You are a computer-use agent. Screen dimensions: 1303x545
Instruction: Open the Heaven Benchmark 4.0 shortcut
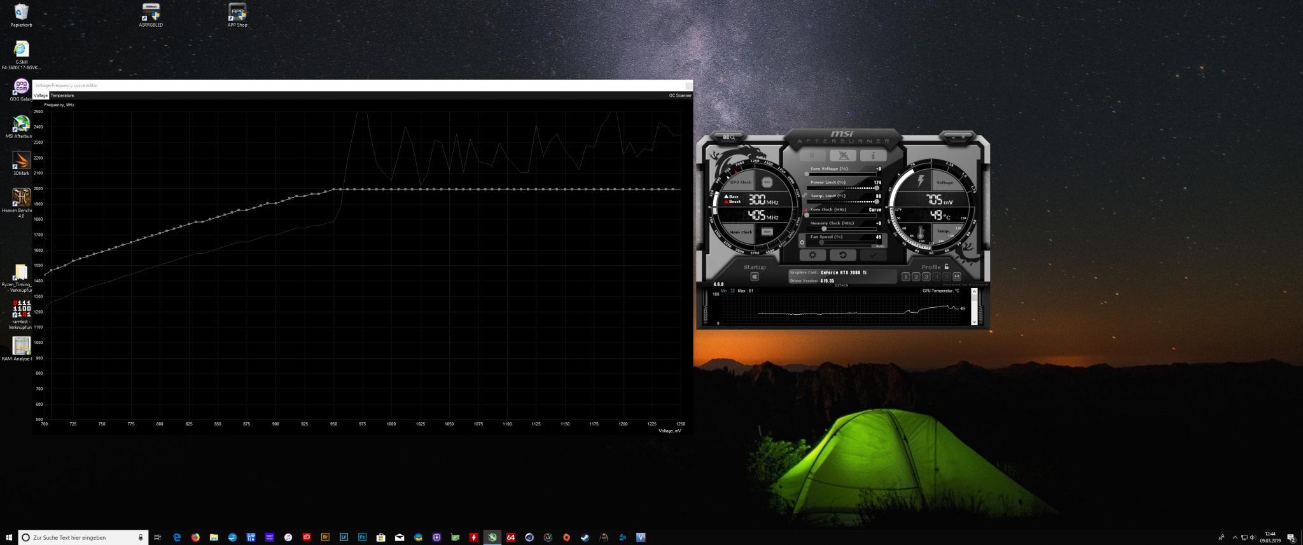(x=21, y=204)
